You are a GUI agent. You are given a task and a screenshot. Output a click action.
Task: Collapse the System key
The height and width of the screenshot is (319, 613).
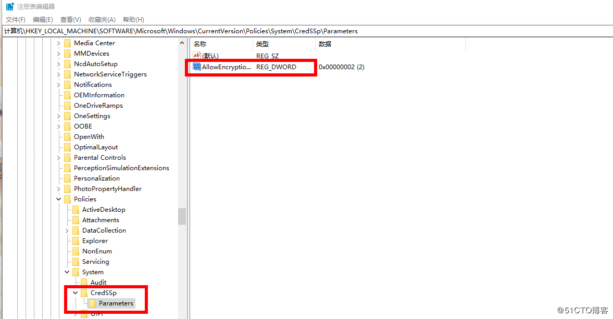(67, 272)
